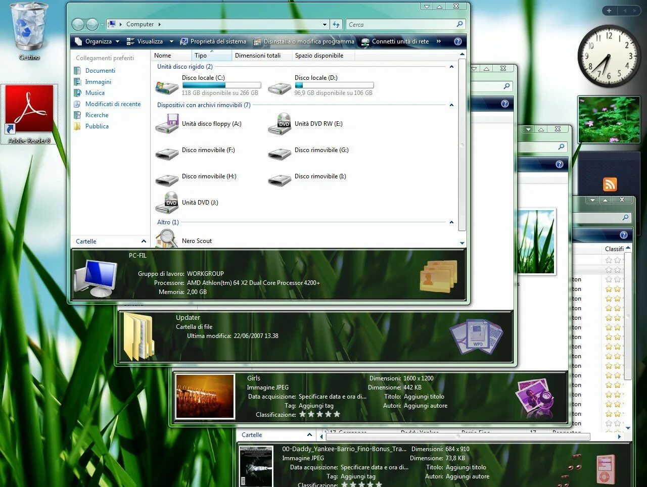Click the sidebar add gadget plus button
The image size is (647, 487).
coord(609,11)
